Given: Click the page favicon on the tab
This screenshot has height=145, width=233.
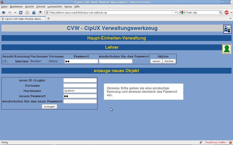Looking at the screenshot, I should click(3, 19).
